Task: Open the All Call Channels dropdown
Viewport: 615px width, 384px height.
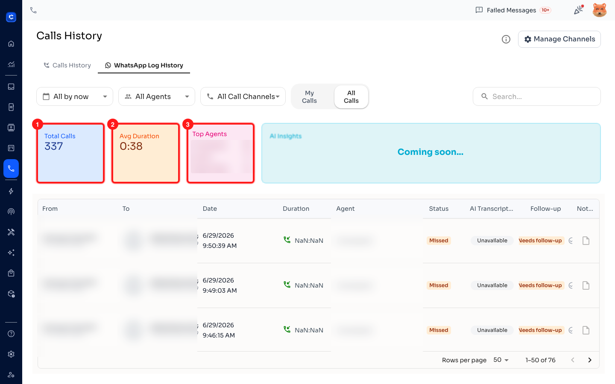Action: click(x=243, y=96)
